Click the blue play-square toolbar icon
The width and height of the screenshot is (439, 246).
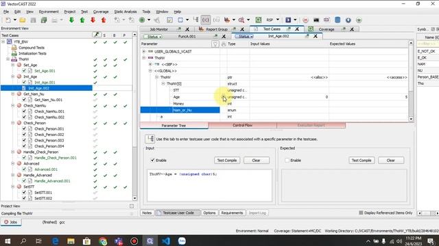point(288,20)
